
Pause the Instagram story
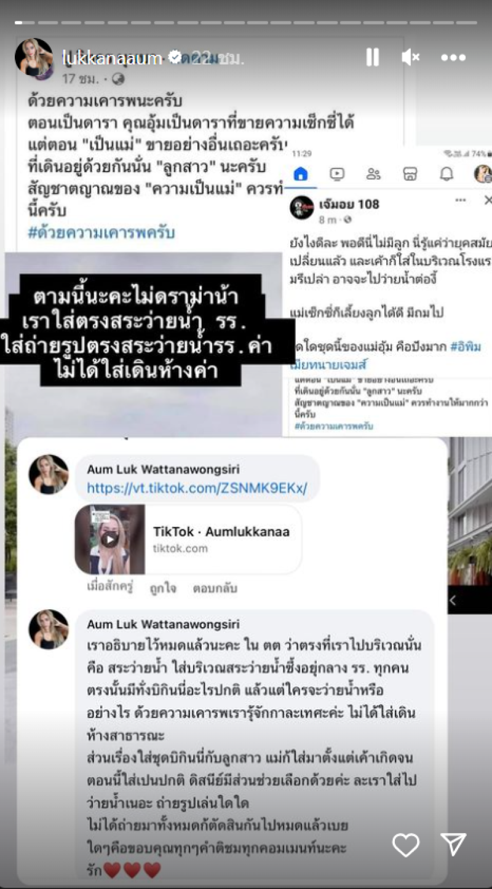pos(372,57)
